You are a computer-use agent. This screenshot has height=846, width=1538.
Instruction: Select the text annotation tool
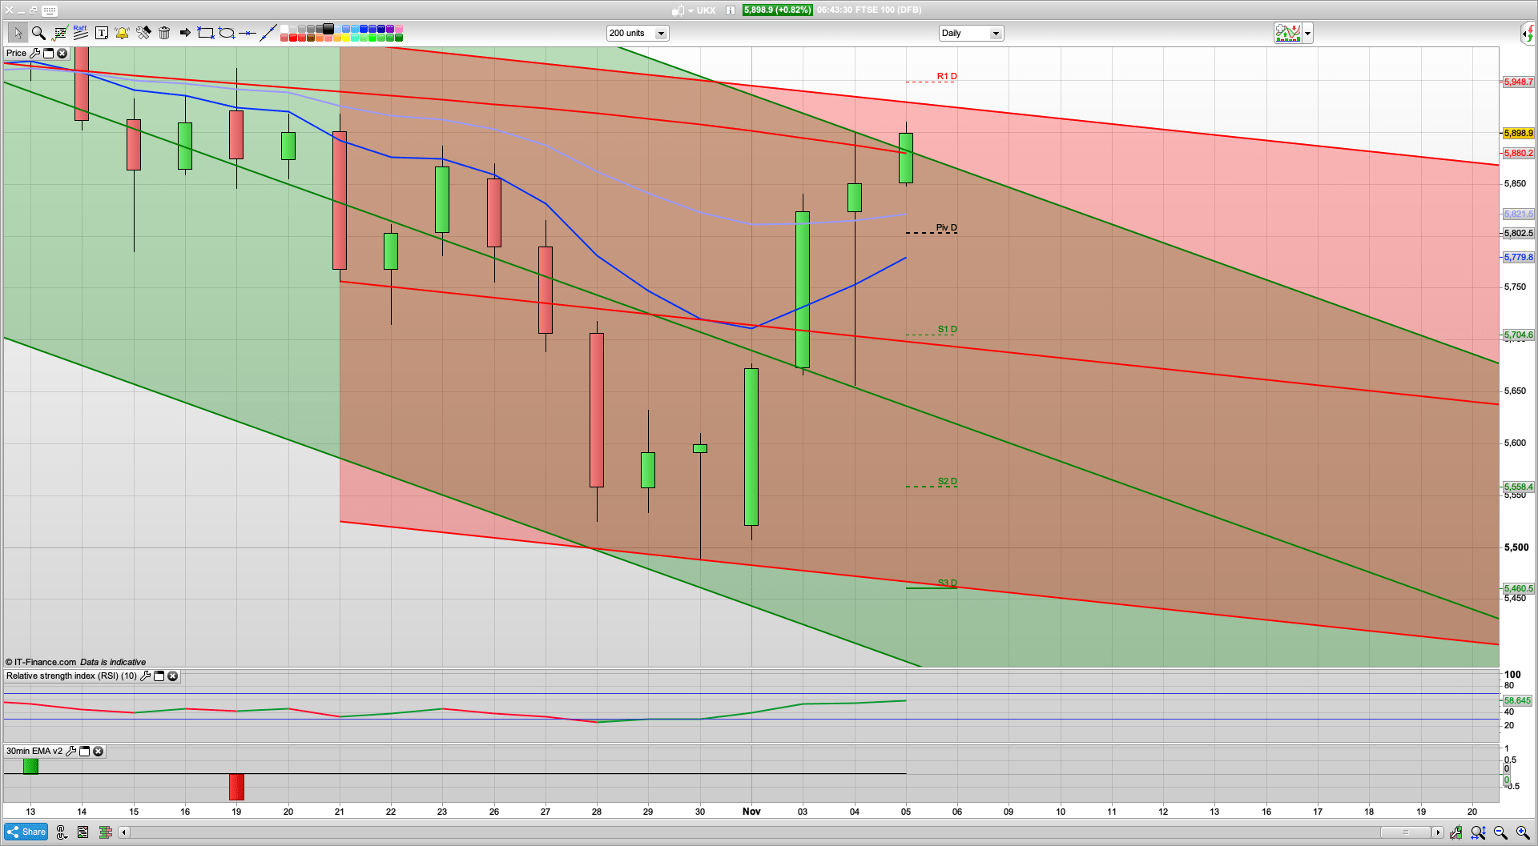tap(102, 33)
